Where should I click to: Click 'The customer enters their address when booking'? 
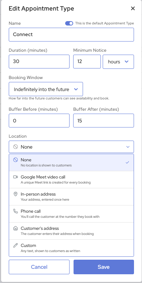57,234
